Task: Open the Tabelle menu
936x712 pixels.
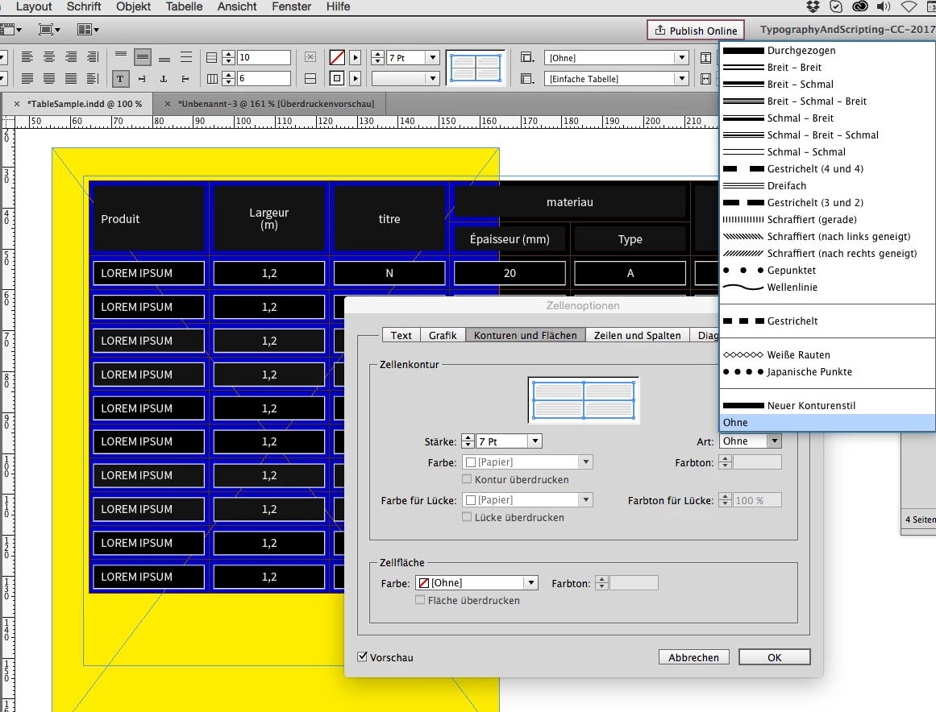Action: (184, 6)
